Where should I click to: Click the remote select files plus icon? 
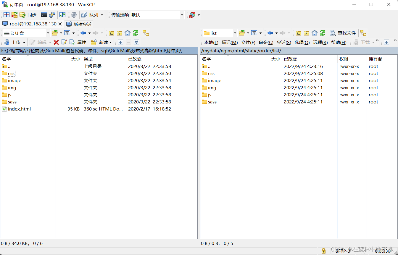tap(386, 43)
